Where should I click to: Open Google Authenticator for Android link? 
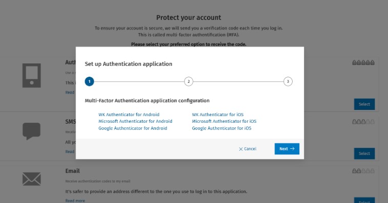(x=133, y=128)
